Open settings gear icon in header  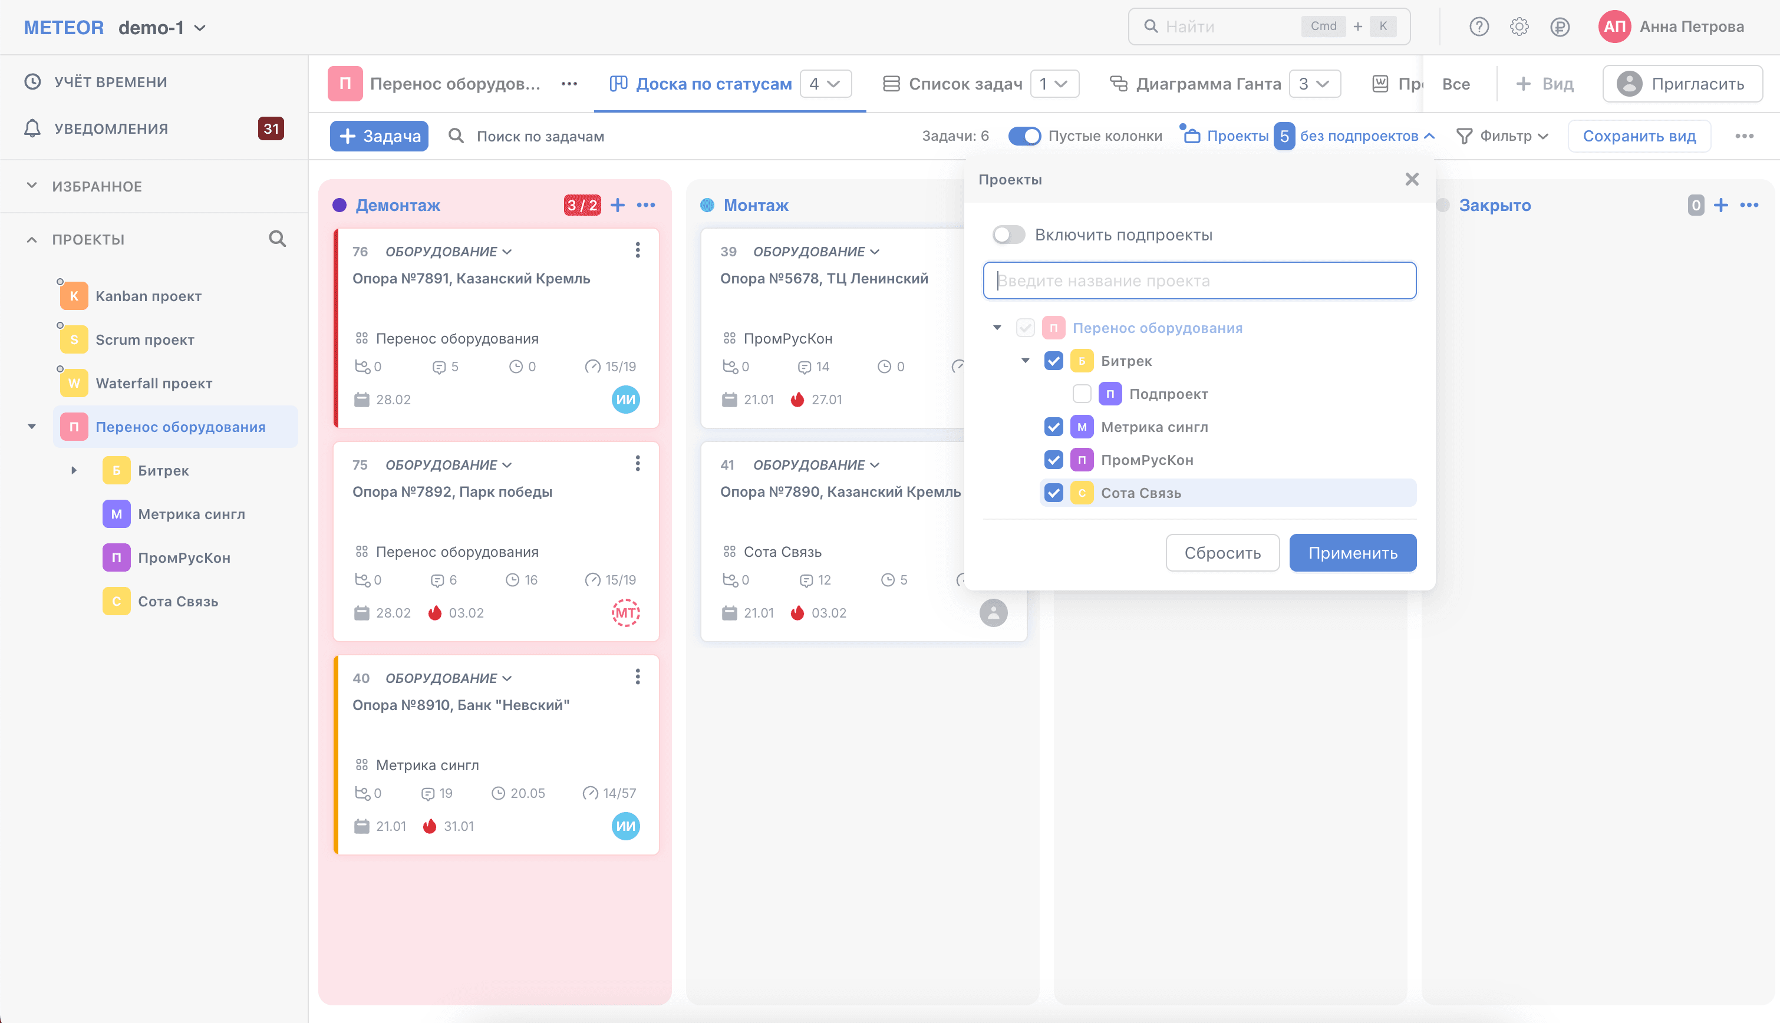pyautogui.click(x=1518, y=27)
